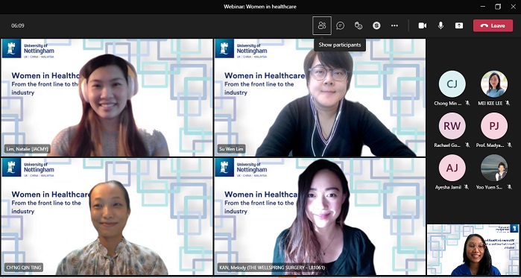Select Yoo Yuen S.'s profile photo
The image size is (521, 278).
494,168
